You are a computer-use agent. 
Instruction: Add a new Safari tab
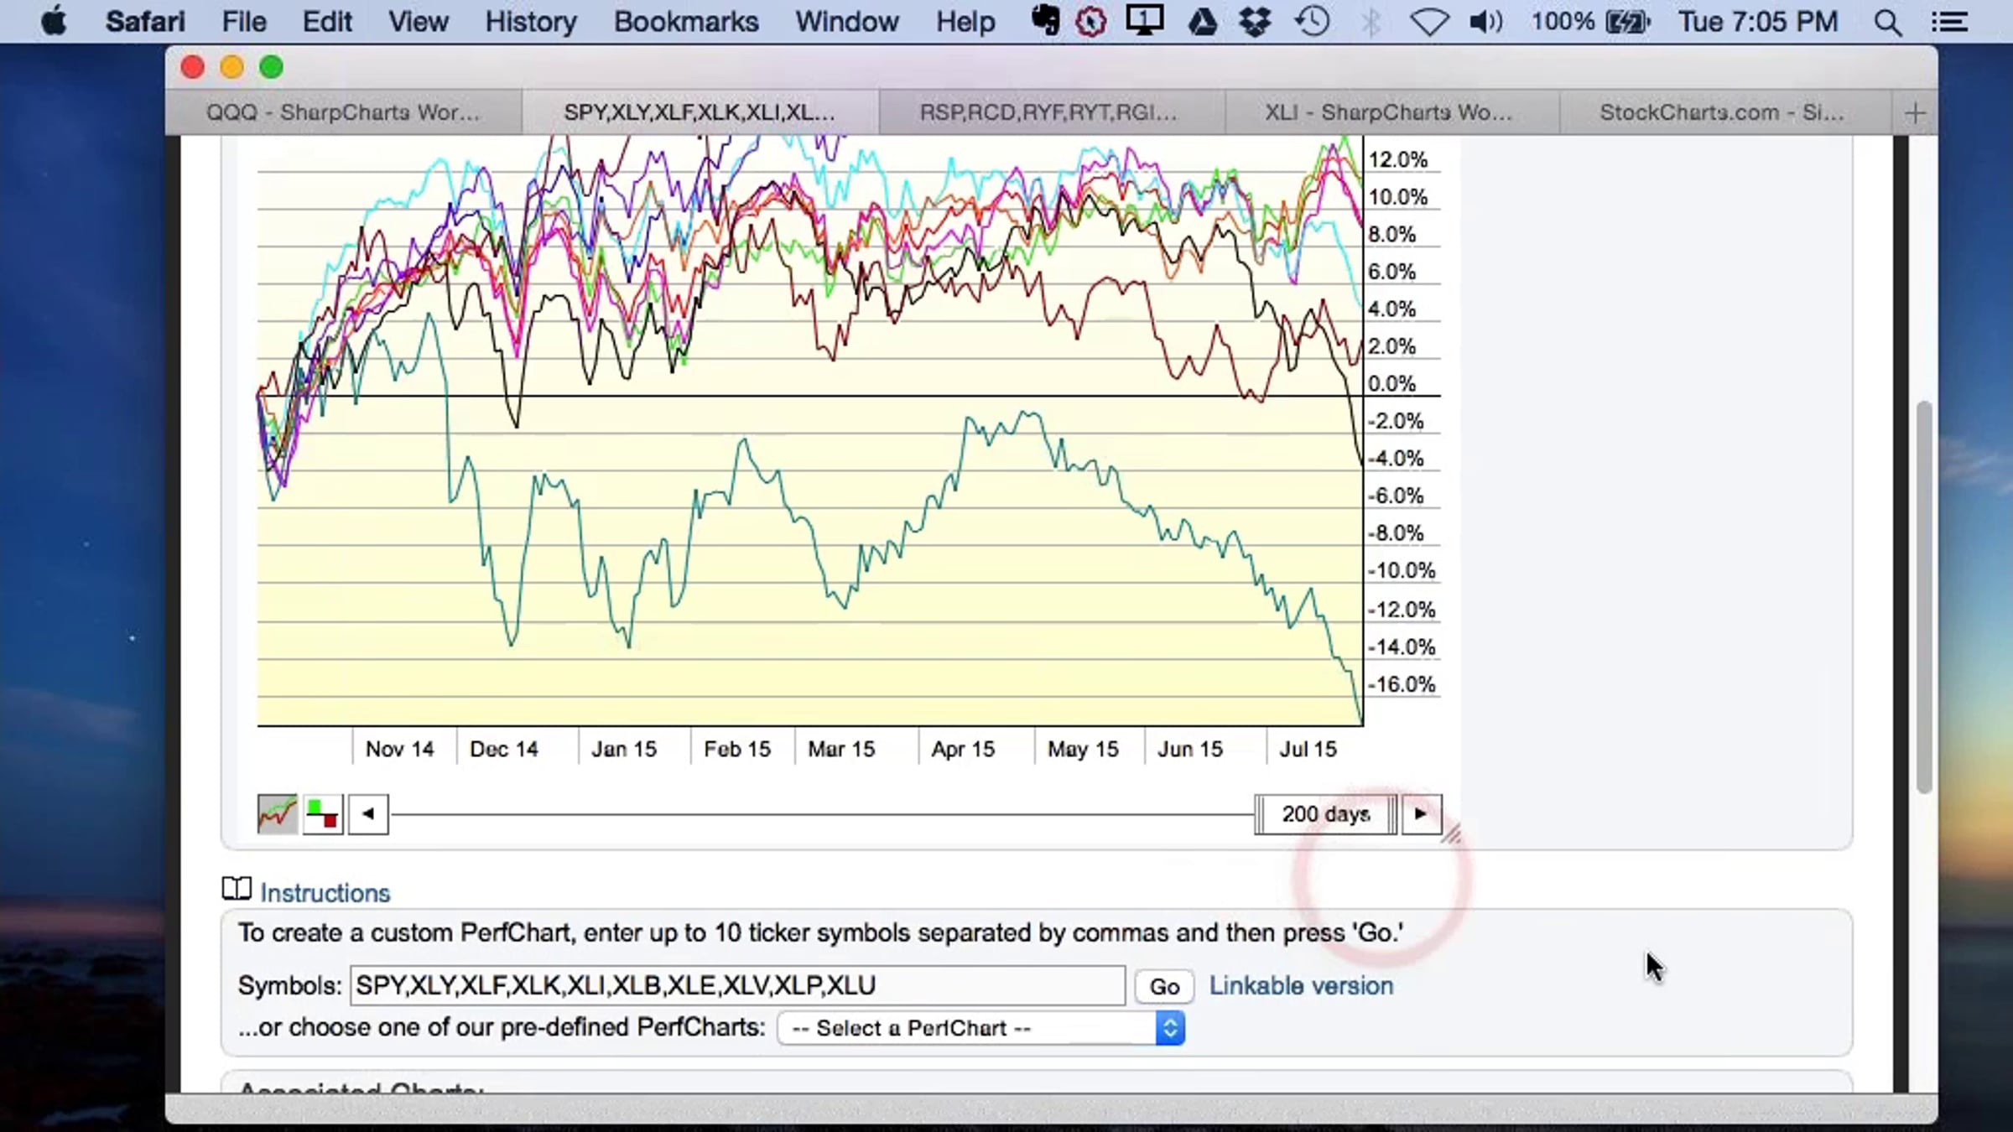[x=1914, y=112]
